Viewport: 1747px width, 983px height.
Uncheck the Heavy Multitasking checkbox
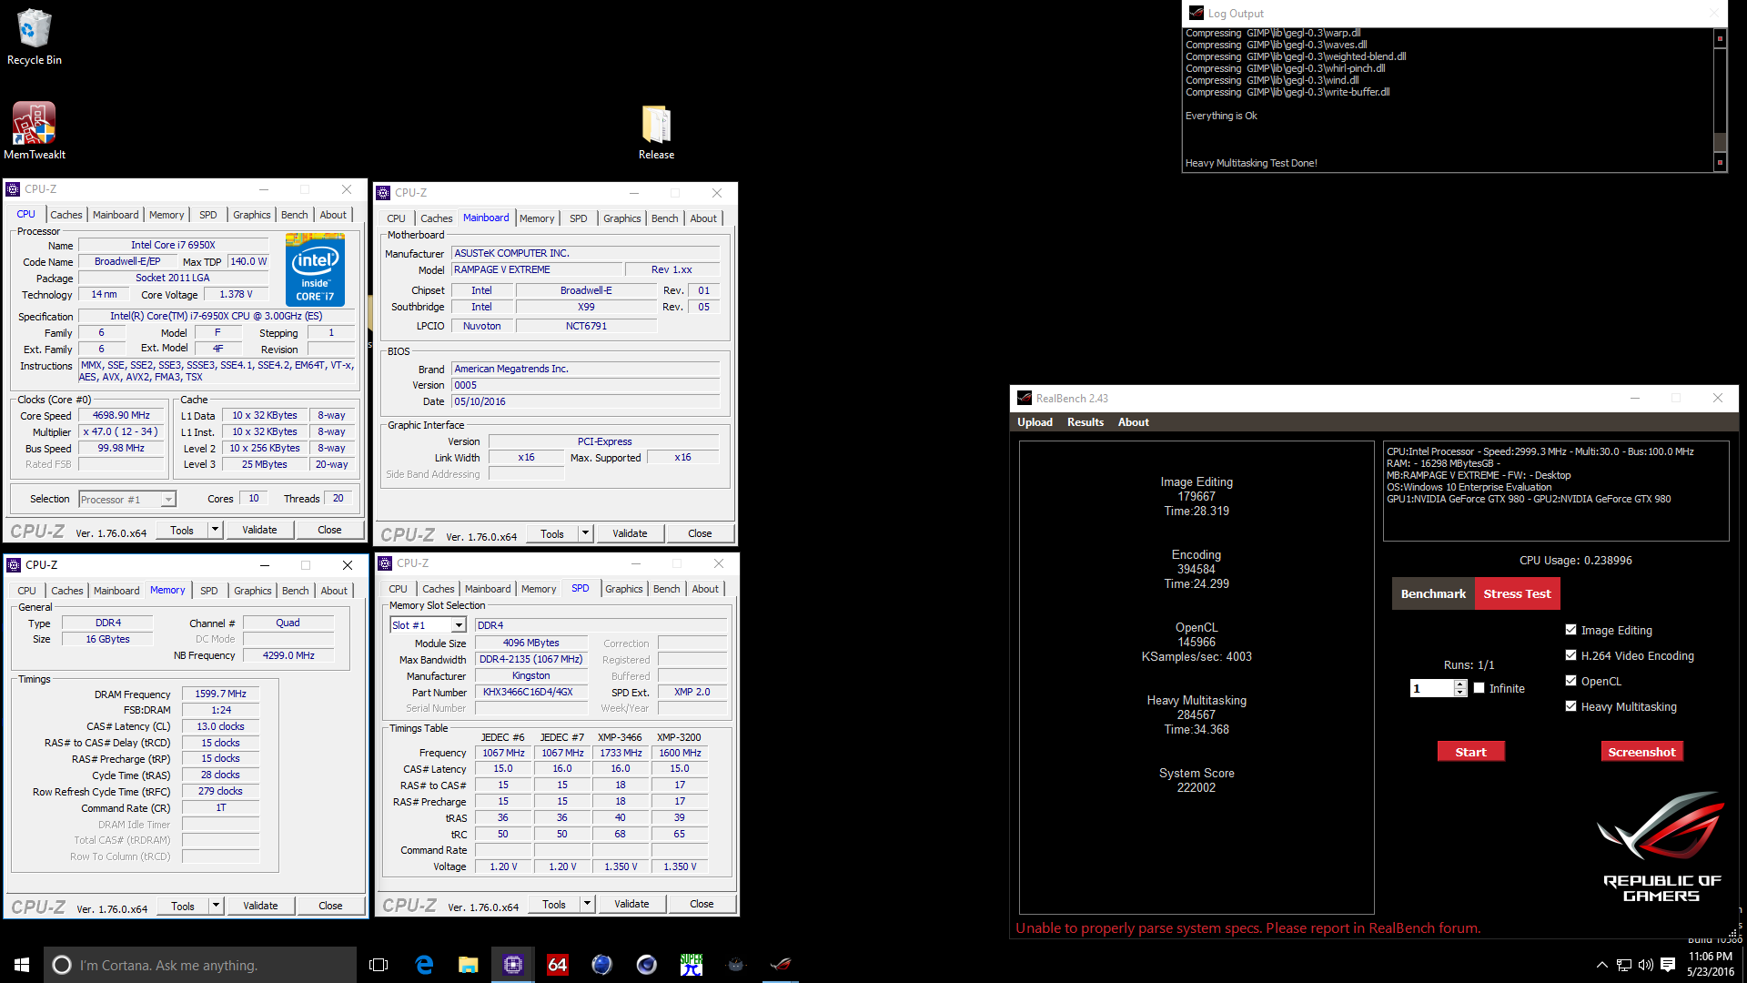pos(1570,706)
